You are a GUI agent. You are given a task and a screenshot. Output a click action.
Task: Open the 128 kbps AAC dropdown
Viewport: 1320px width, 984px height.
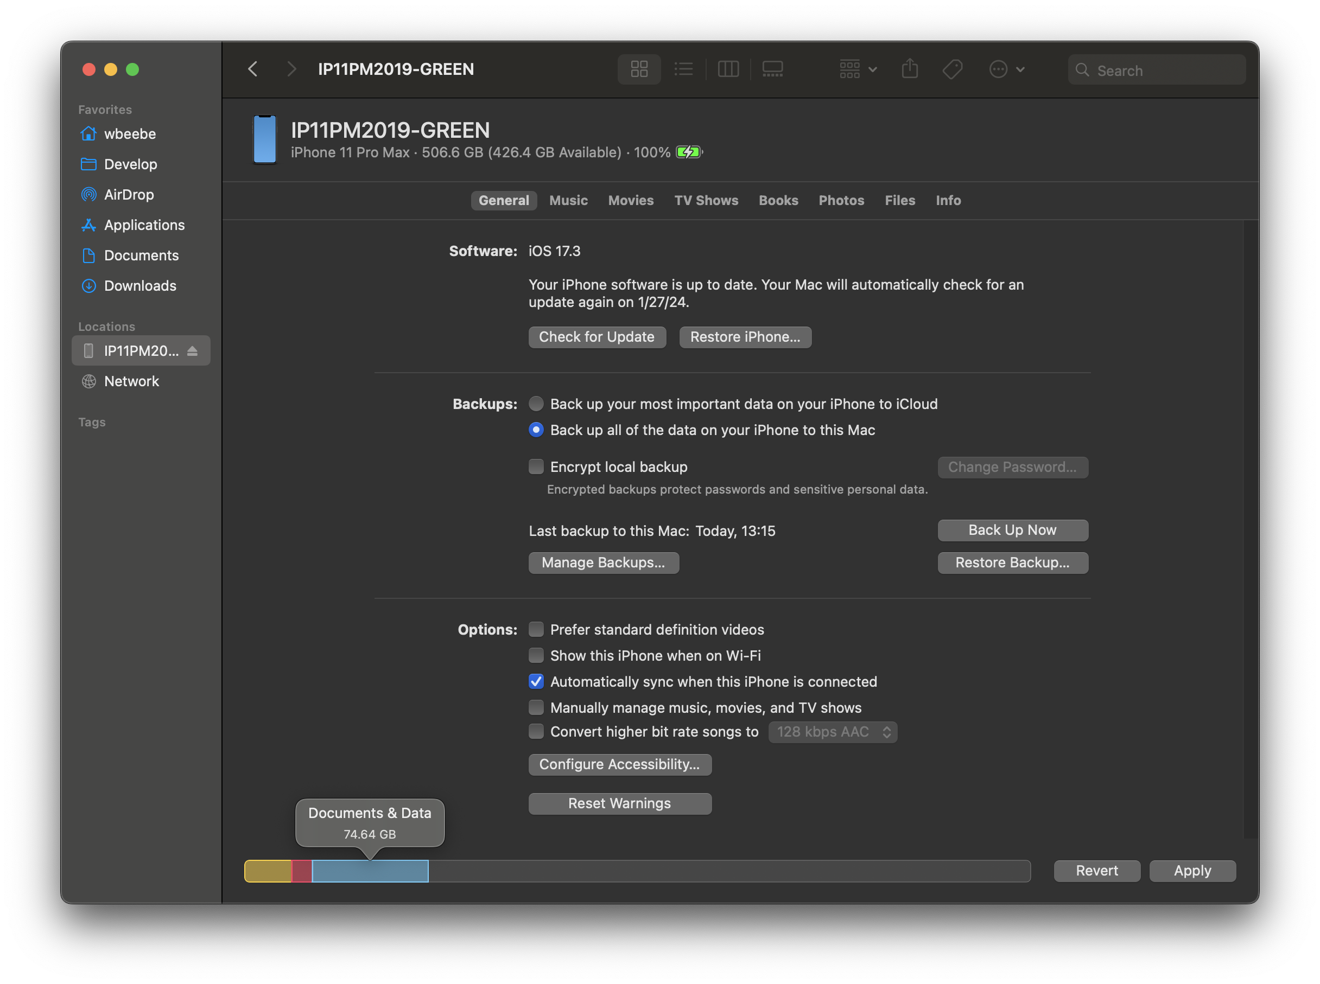[x=833, y=731]
